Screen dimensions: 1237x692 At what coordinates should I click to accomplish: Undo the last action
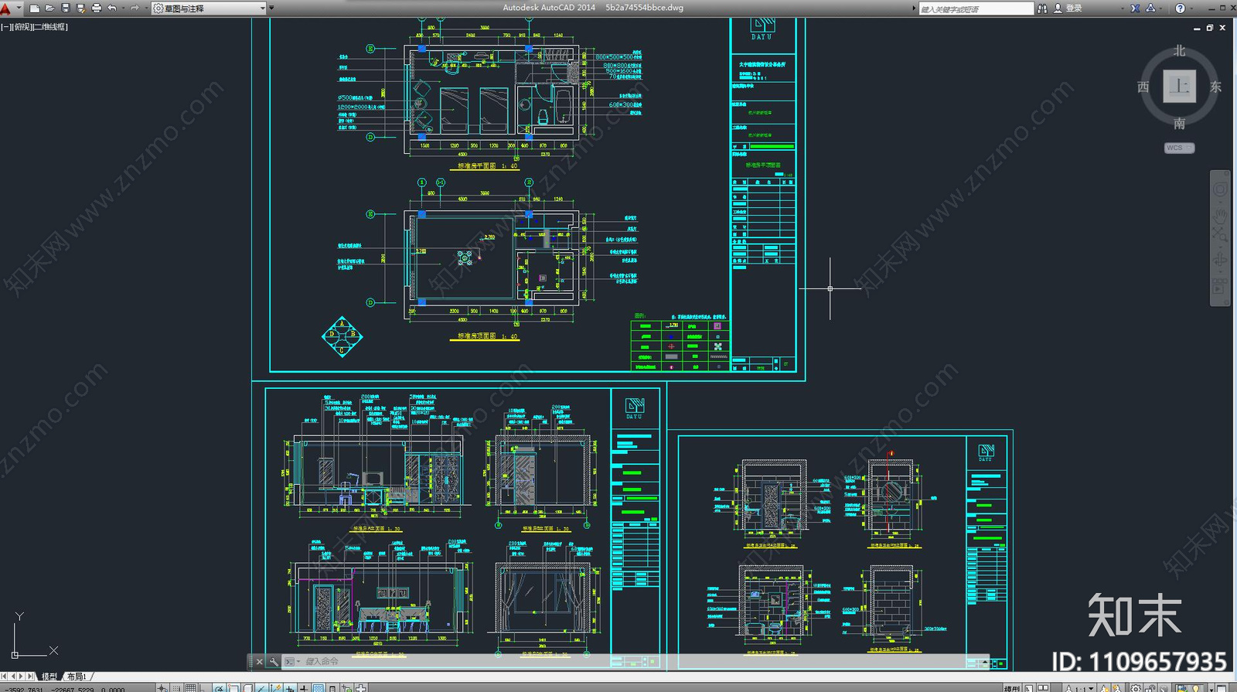point(112,9)
